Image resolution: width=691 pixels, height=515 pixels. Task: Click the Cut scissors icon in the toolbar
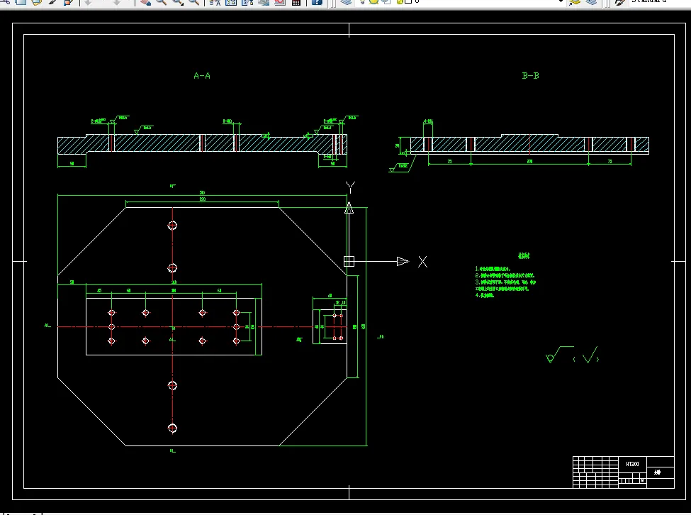(x=6, y=1)
